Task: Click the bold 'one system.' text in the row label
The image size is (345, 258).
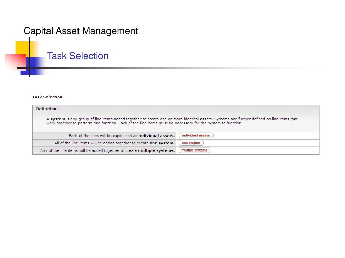Action: click(x=162, y=143)
